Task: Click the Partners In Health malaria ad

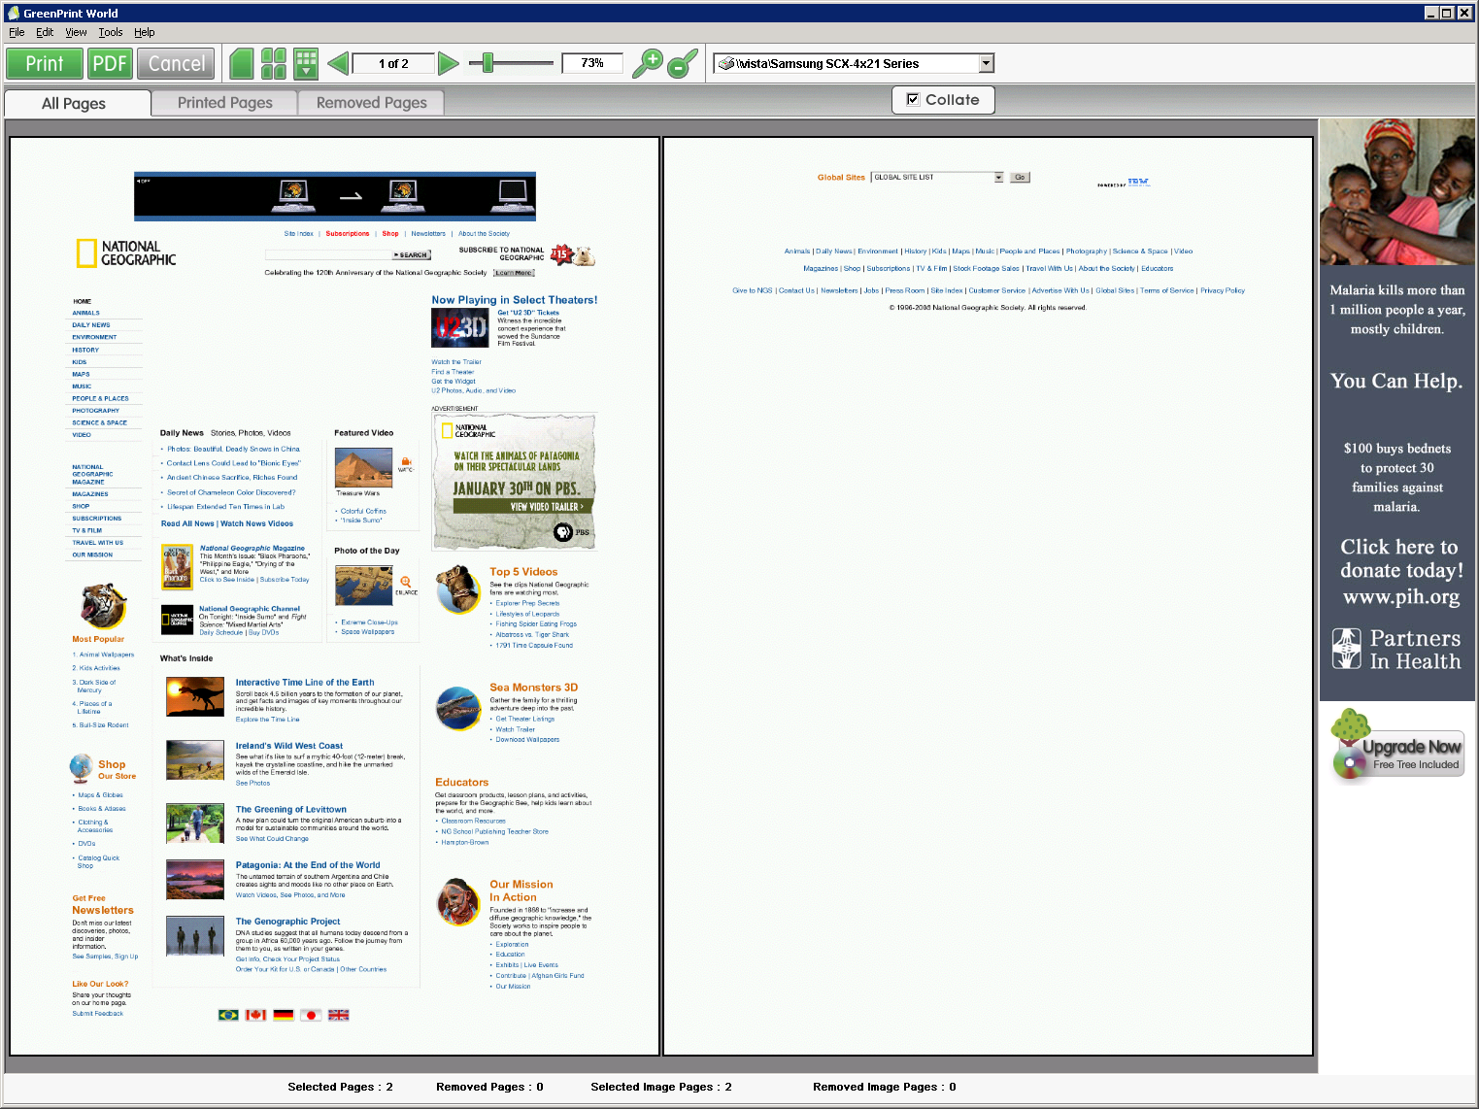Action: (1396, 410)
